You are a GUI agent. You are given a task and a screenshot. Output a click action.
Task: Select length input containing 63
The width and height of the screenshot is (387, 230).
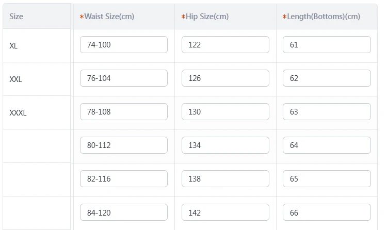pyautogui.click(x=327, y=112)
